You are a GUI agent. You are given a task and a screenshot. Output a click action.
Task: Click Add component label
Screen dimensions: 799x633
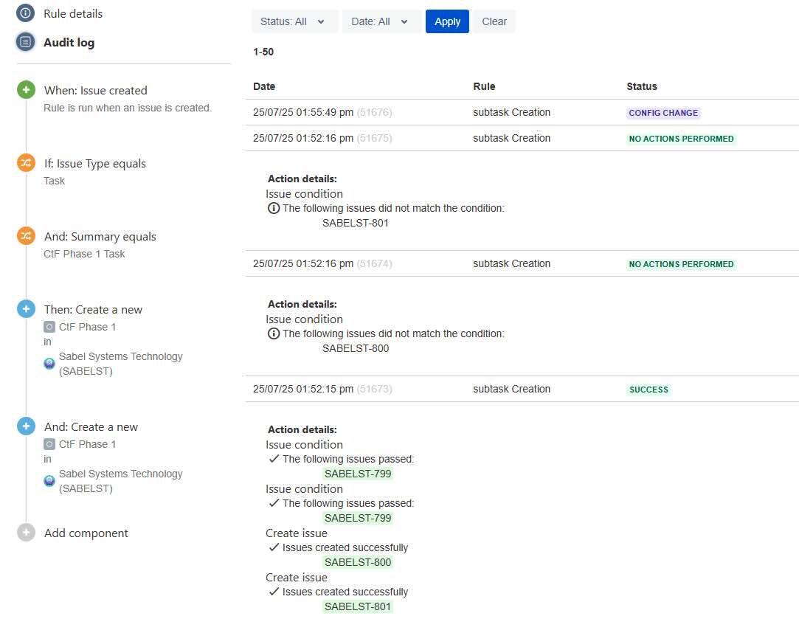pos(86,533)
